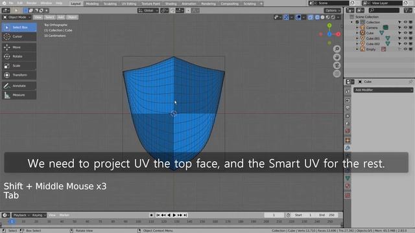The image size is (415, 233).
Task: Open the Keying dropdown in timeline
Action: pyautogui.click(x=39, y=215)
